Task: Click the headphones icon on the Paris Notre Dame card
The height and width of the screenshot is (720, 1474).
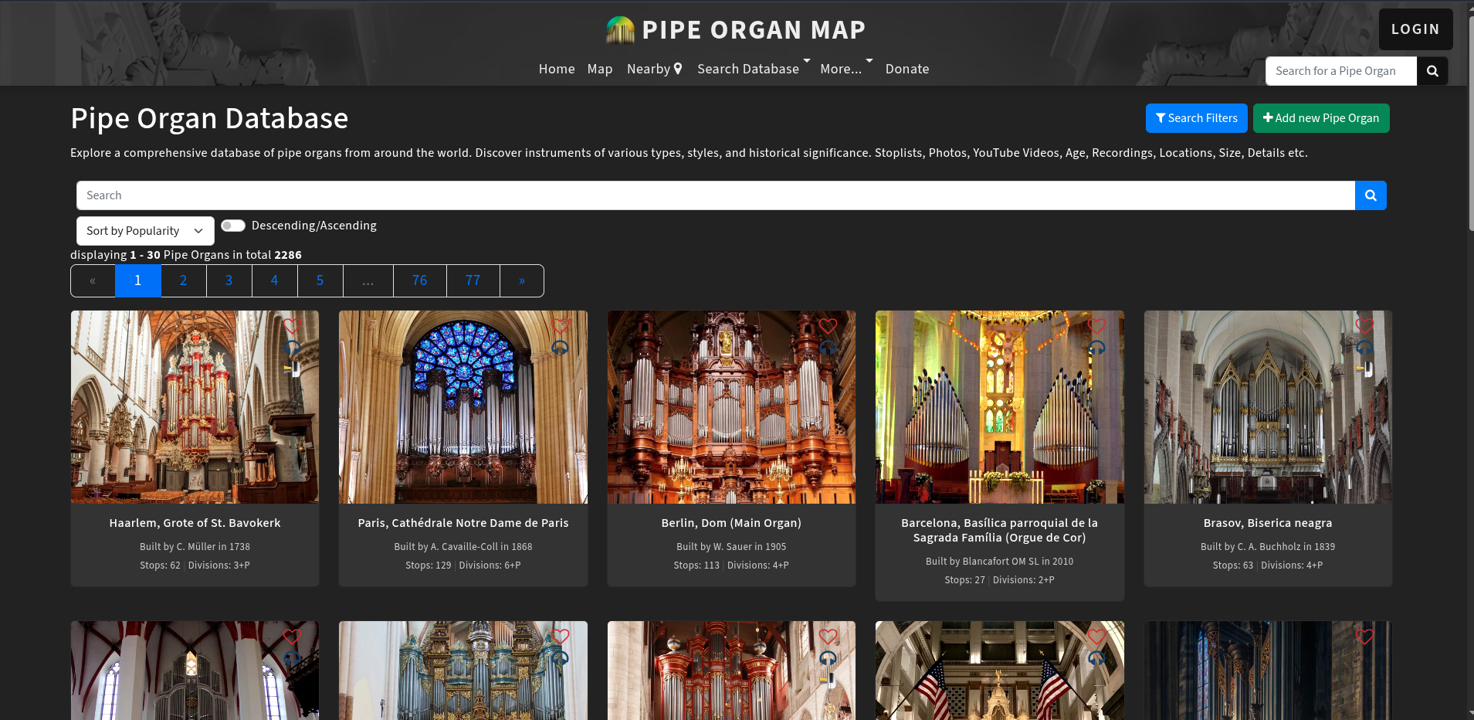Action: coord(560,348)
